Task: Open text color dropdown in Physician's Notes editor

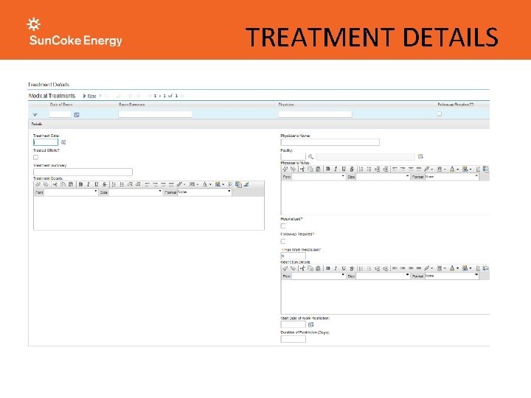Action: 454,169
